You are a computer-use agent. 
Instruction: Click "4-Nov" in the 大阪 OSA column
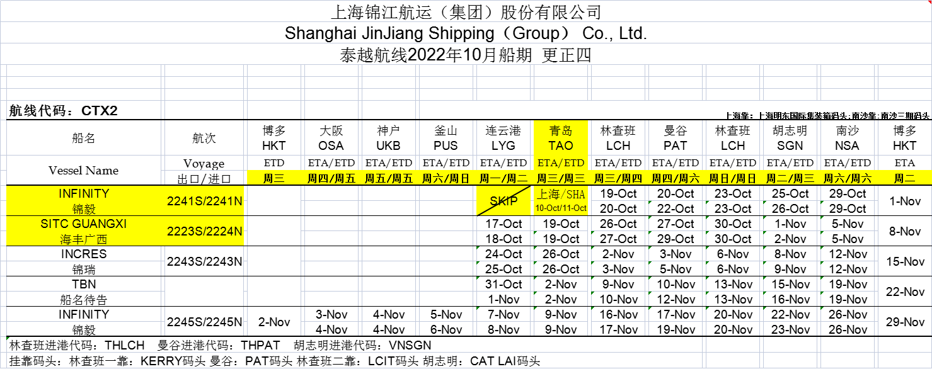[x=331, y=329]
